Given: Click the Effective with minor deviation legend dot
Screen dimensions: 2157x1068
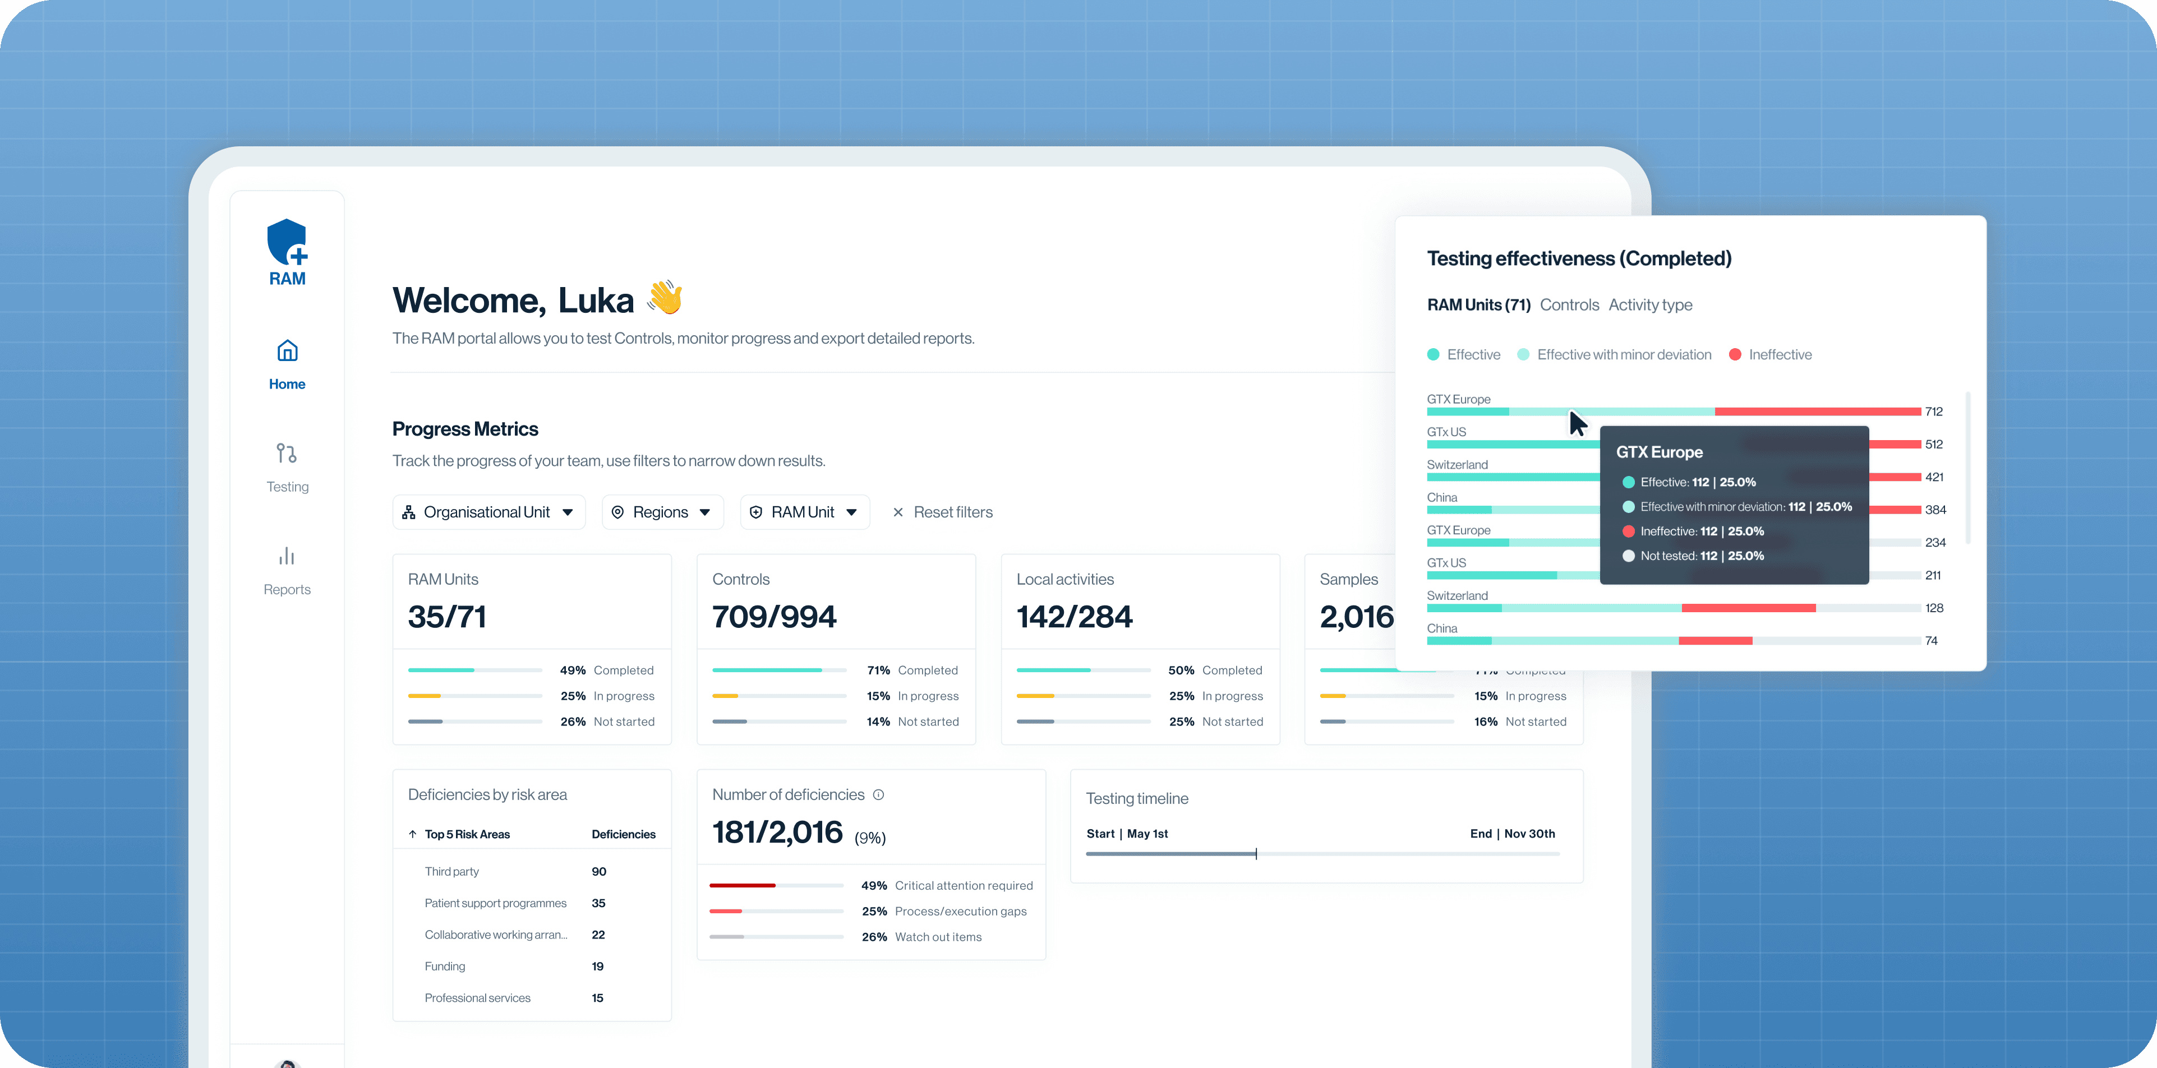Looking at the screenshot, I should tap(1523, 355).
